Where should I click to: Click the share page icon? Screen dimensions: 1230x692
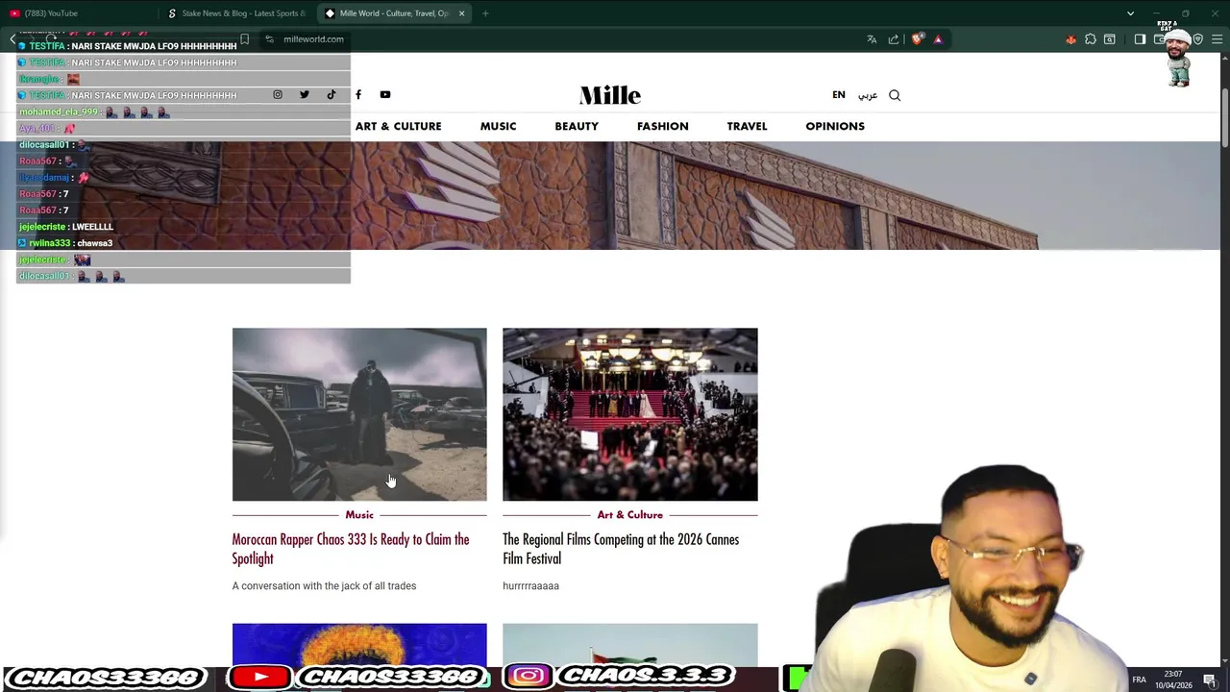894,39
